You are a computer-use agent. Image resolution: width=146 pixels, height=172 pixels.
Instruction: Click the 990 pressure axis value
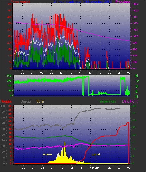point(135,49)
